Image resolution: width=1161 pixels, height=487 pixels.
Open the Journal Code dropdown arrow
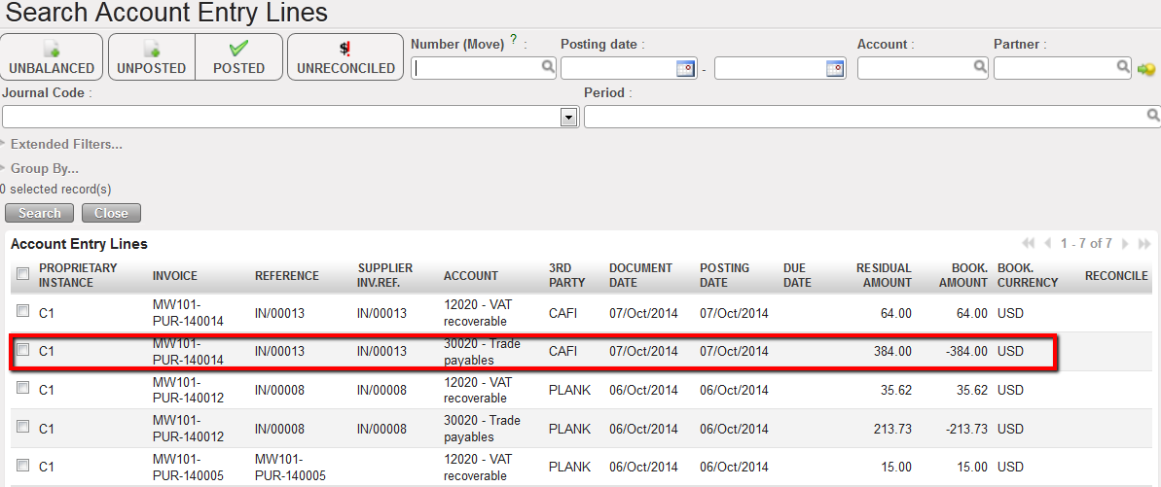pyautogui.click(x=569, y=117)
